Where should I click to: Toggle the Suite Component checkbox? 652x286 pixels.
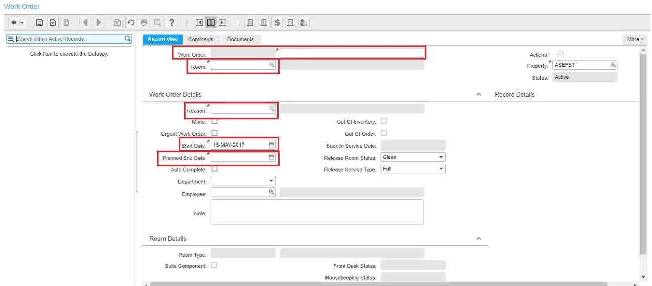tap(214, 265)
